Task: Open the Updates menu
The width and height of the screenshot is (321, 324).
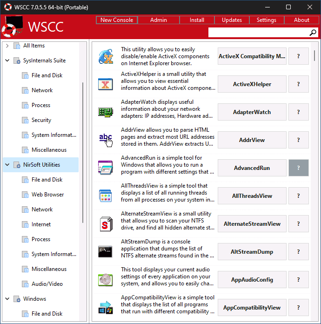Action: tap(232, 20)
